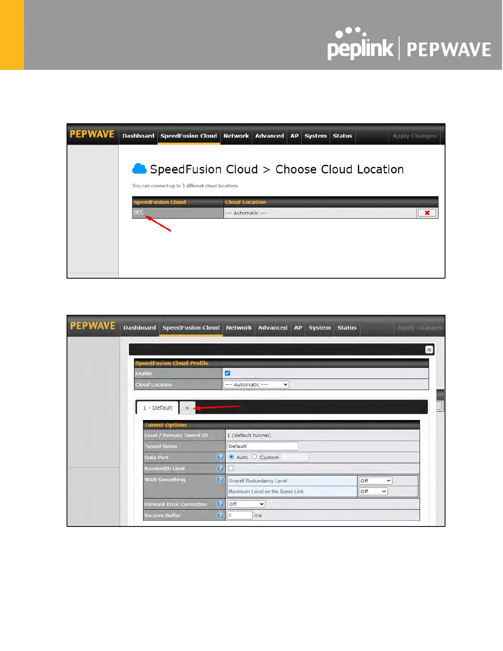
Task: Enable the Bandwidth Limit checkbox
Action: click(231, 468)
